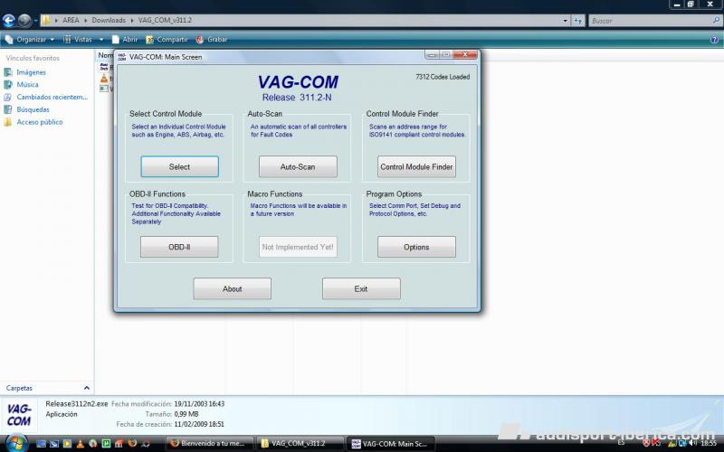Click the 18:55 clock in the tray

709,443
